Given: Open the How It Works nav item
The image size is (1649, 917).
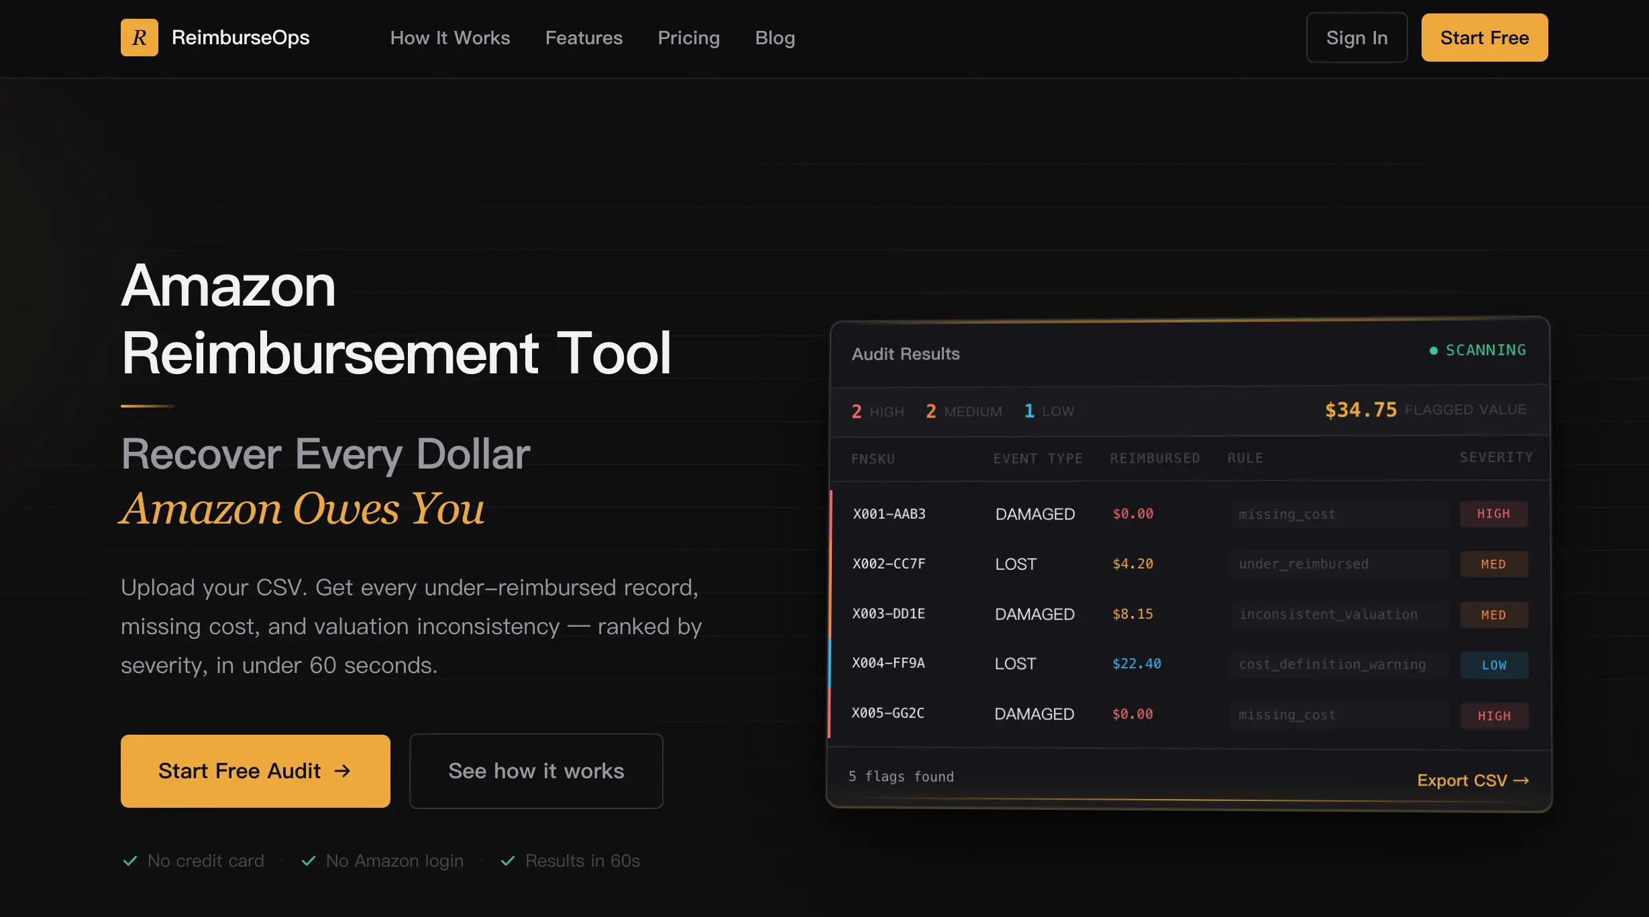Looking at the screenshot, I should (450, 38).
